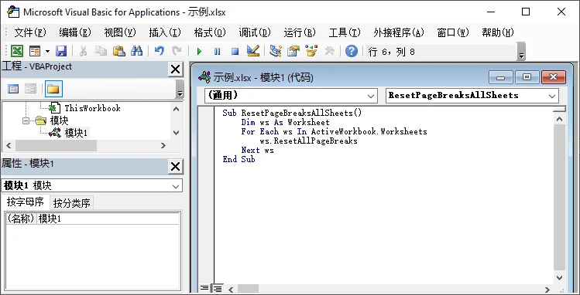
Task: Switch to Microsoft Excel view icon
Action: (16, 51)
